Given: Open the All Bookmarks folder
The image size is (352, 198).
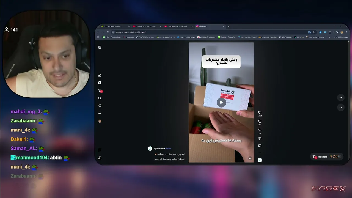Looking at the screenshot, I should tap(341, 37).
